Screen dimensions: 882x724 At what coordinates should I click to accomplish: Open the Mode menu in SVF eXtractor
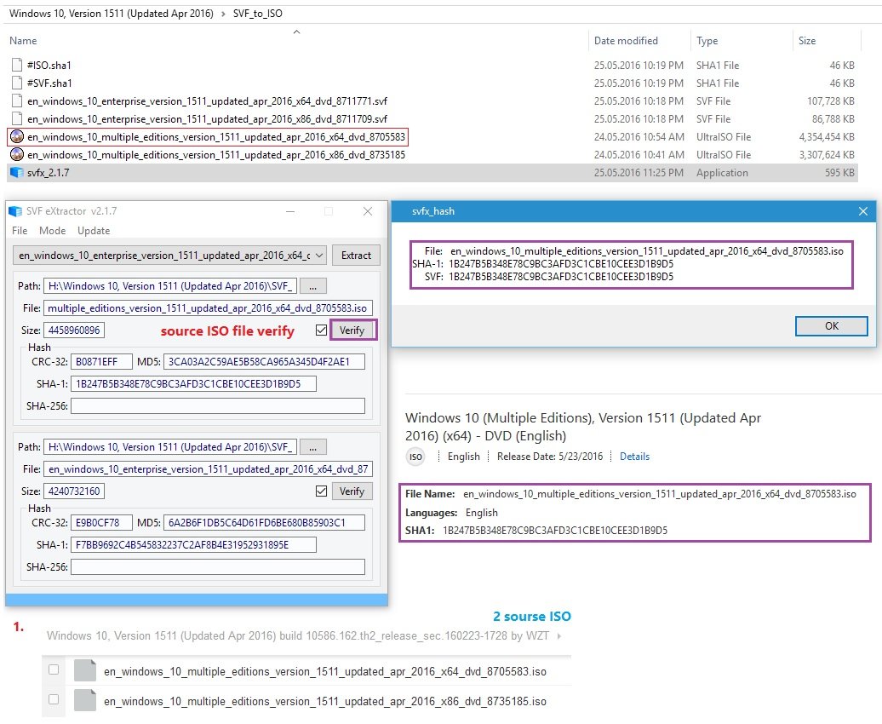click(52, 231)
